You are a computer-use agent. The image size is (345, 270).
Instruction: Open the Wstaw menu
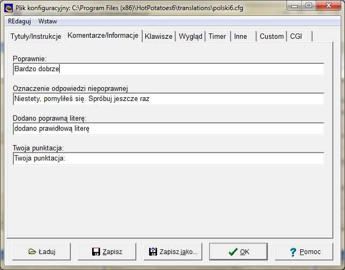coord(47,21)
